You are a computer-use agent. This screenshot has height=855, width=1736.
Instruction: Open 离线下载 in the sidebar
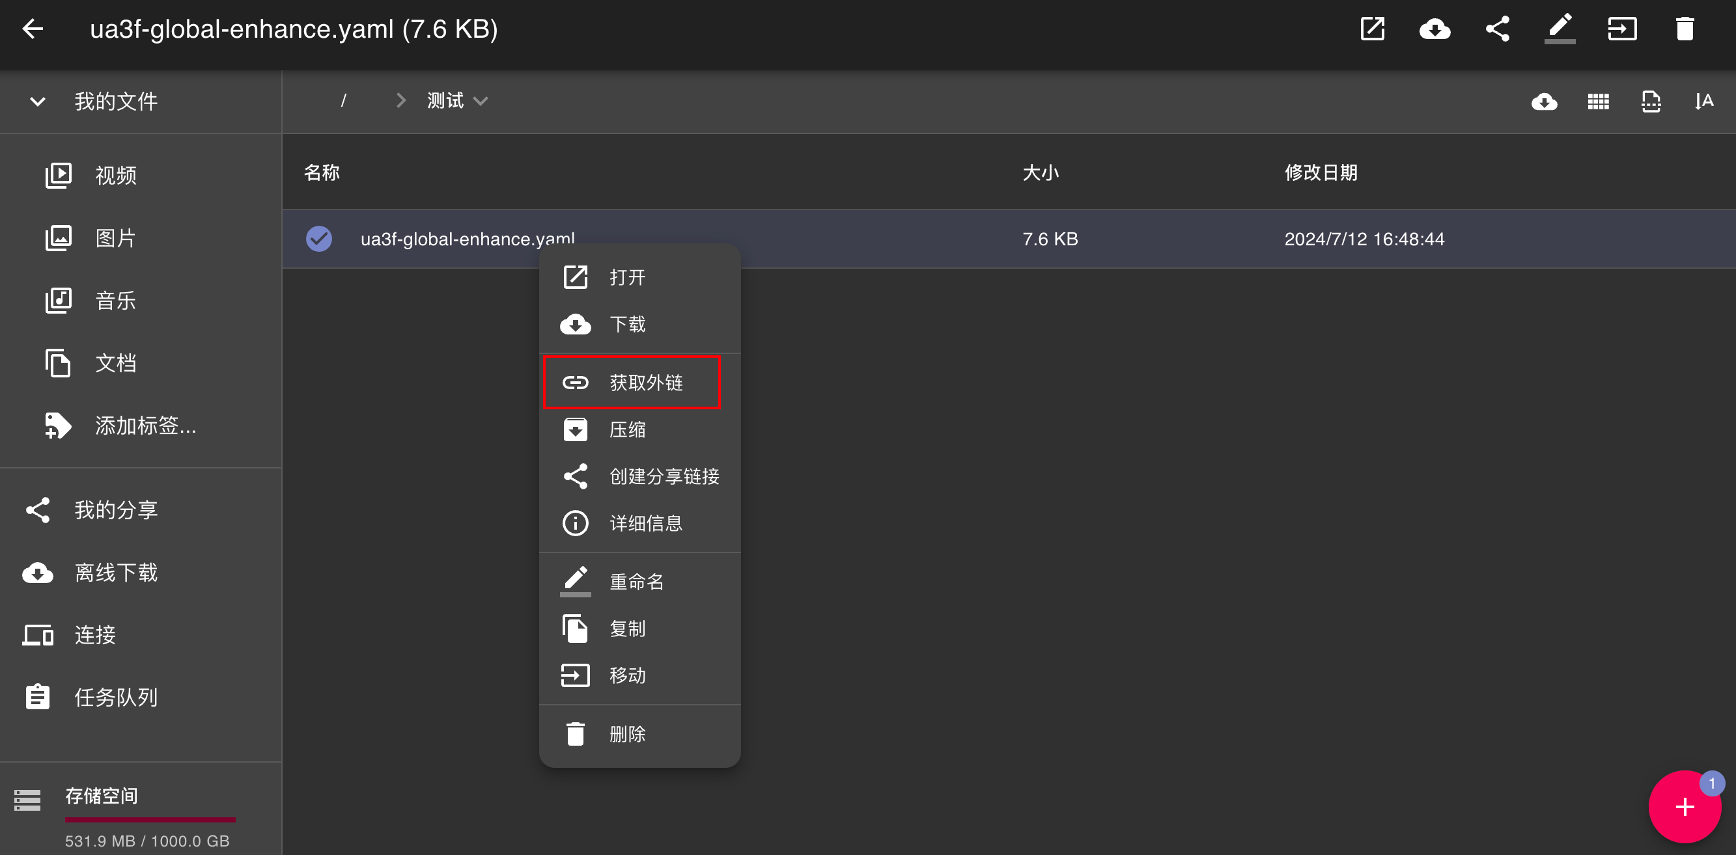(x=116, y=573)
